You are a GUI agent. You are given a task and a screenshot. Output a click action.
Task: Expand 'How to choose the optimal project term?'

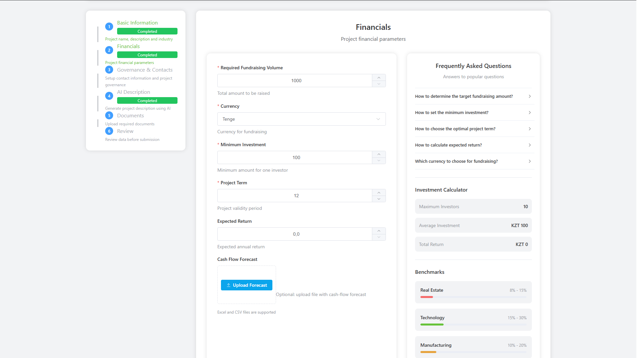[x=473, y=129]
